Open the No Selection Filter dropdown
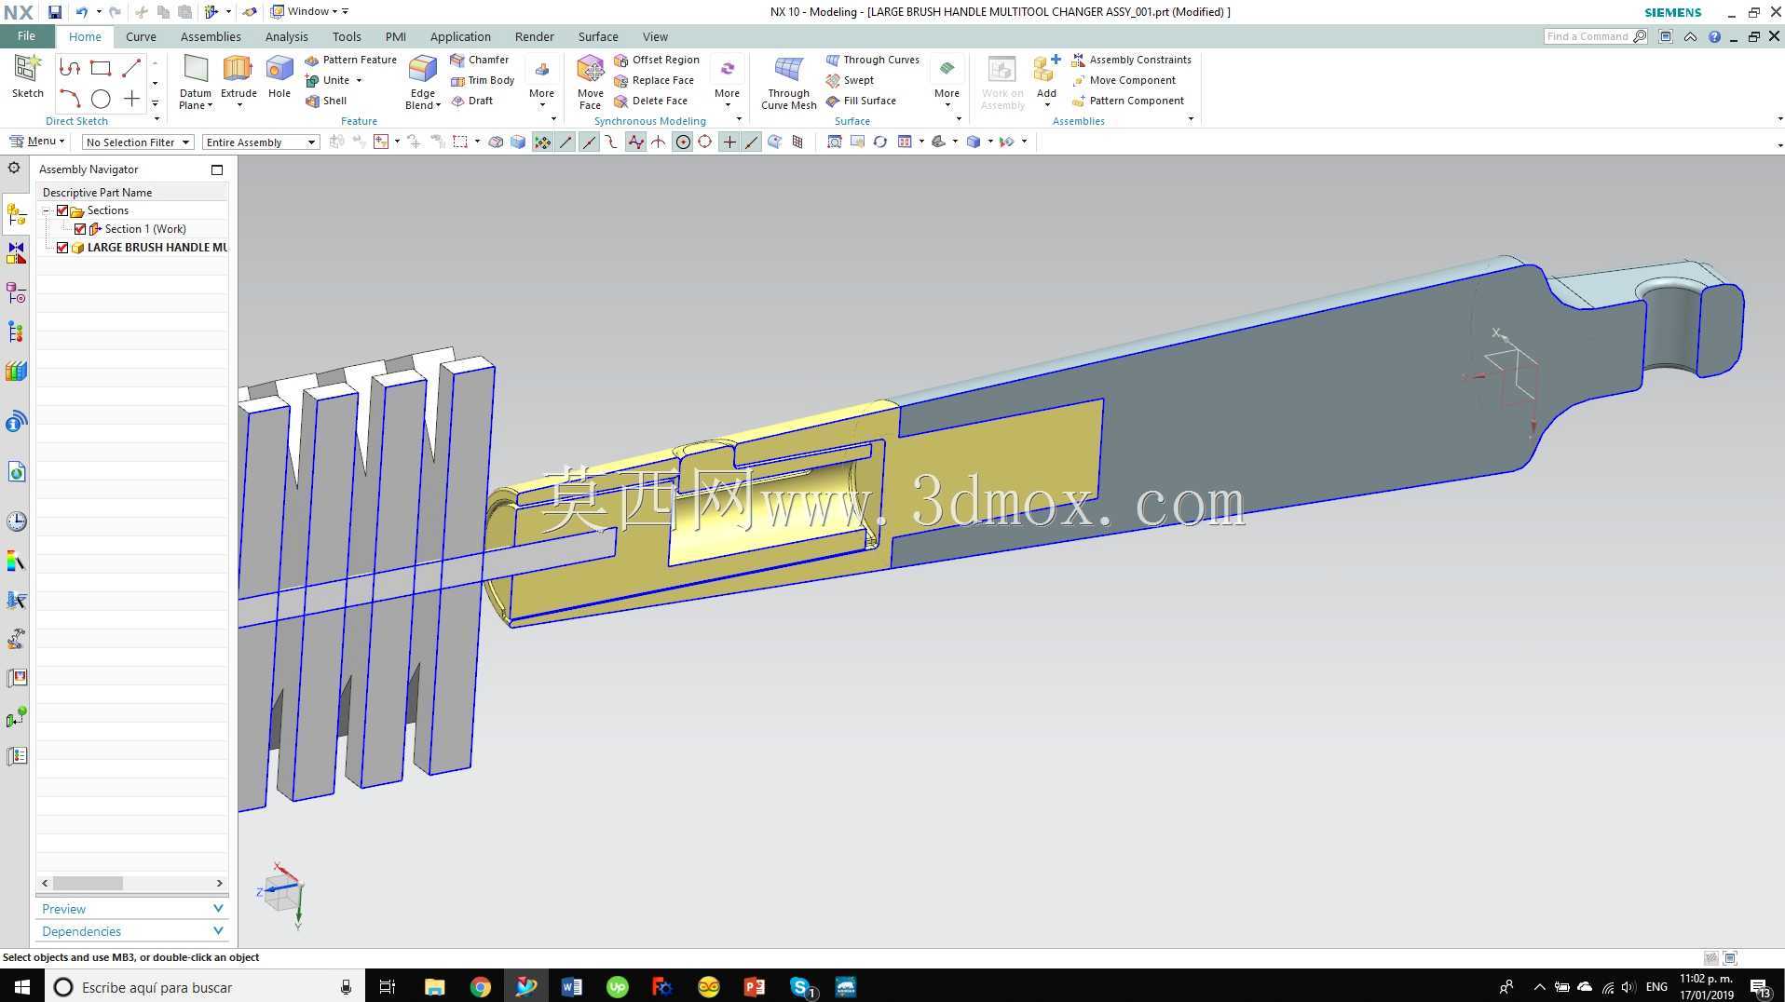Viewport: 1785px width, 1002px height. point(138,142)
